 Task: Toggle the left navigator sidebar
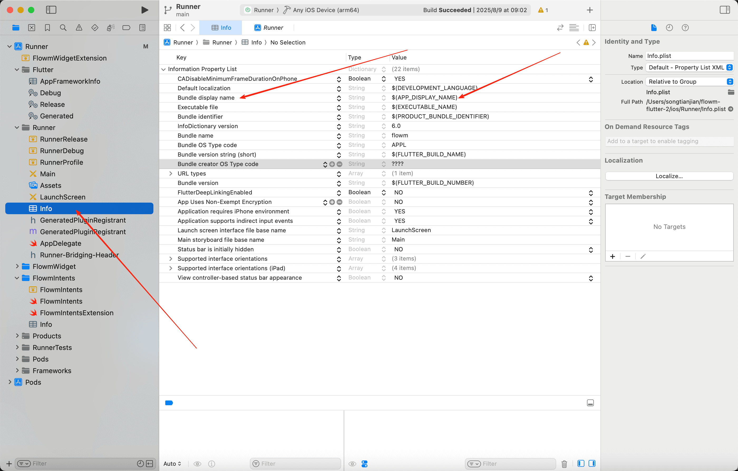(51, 10)
